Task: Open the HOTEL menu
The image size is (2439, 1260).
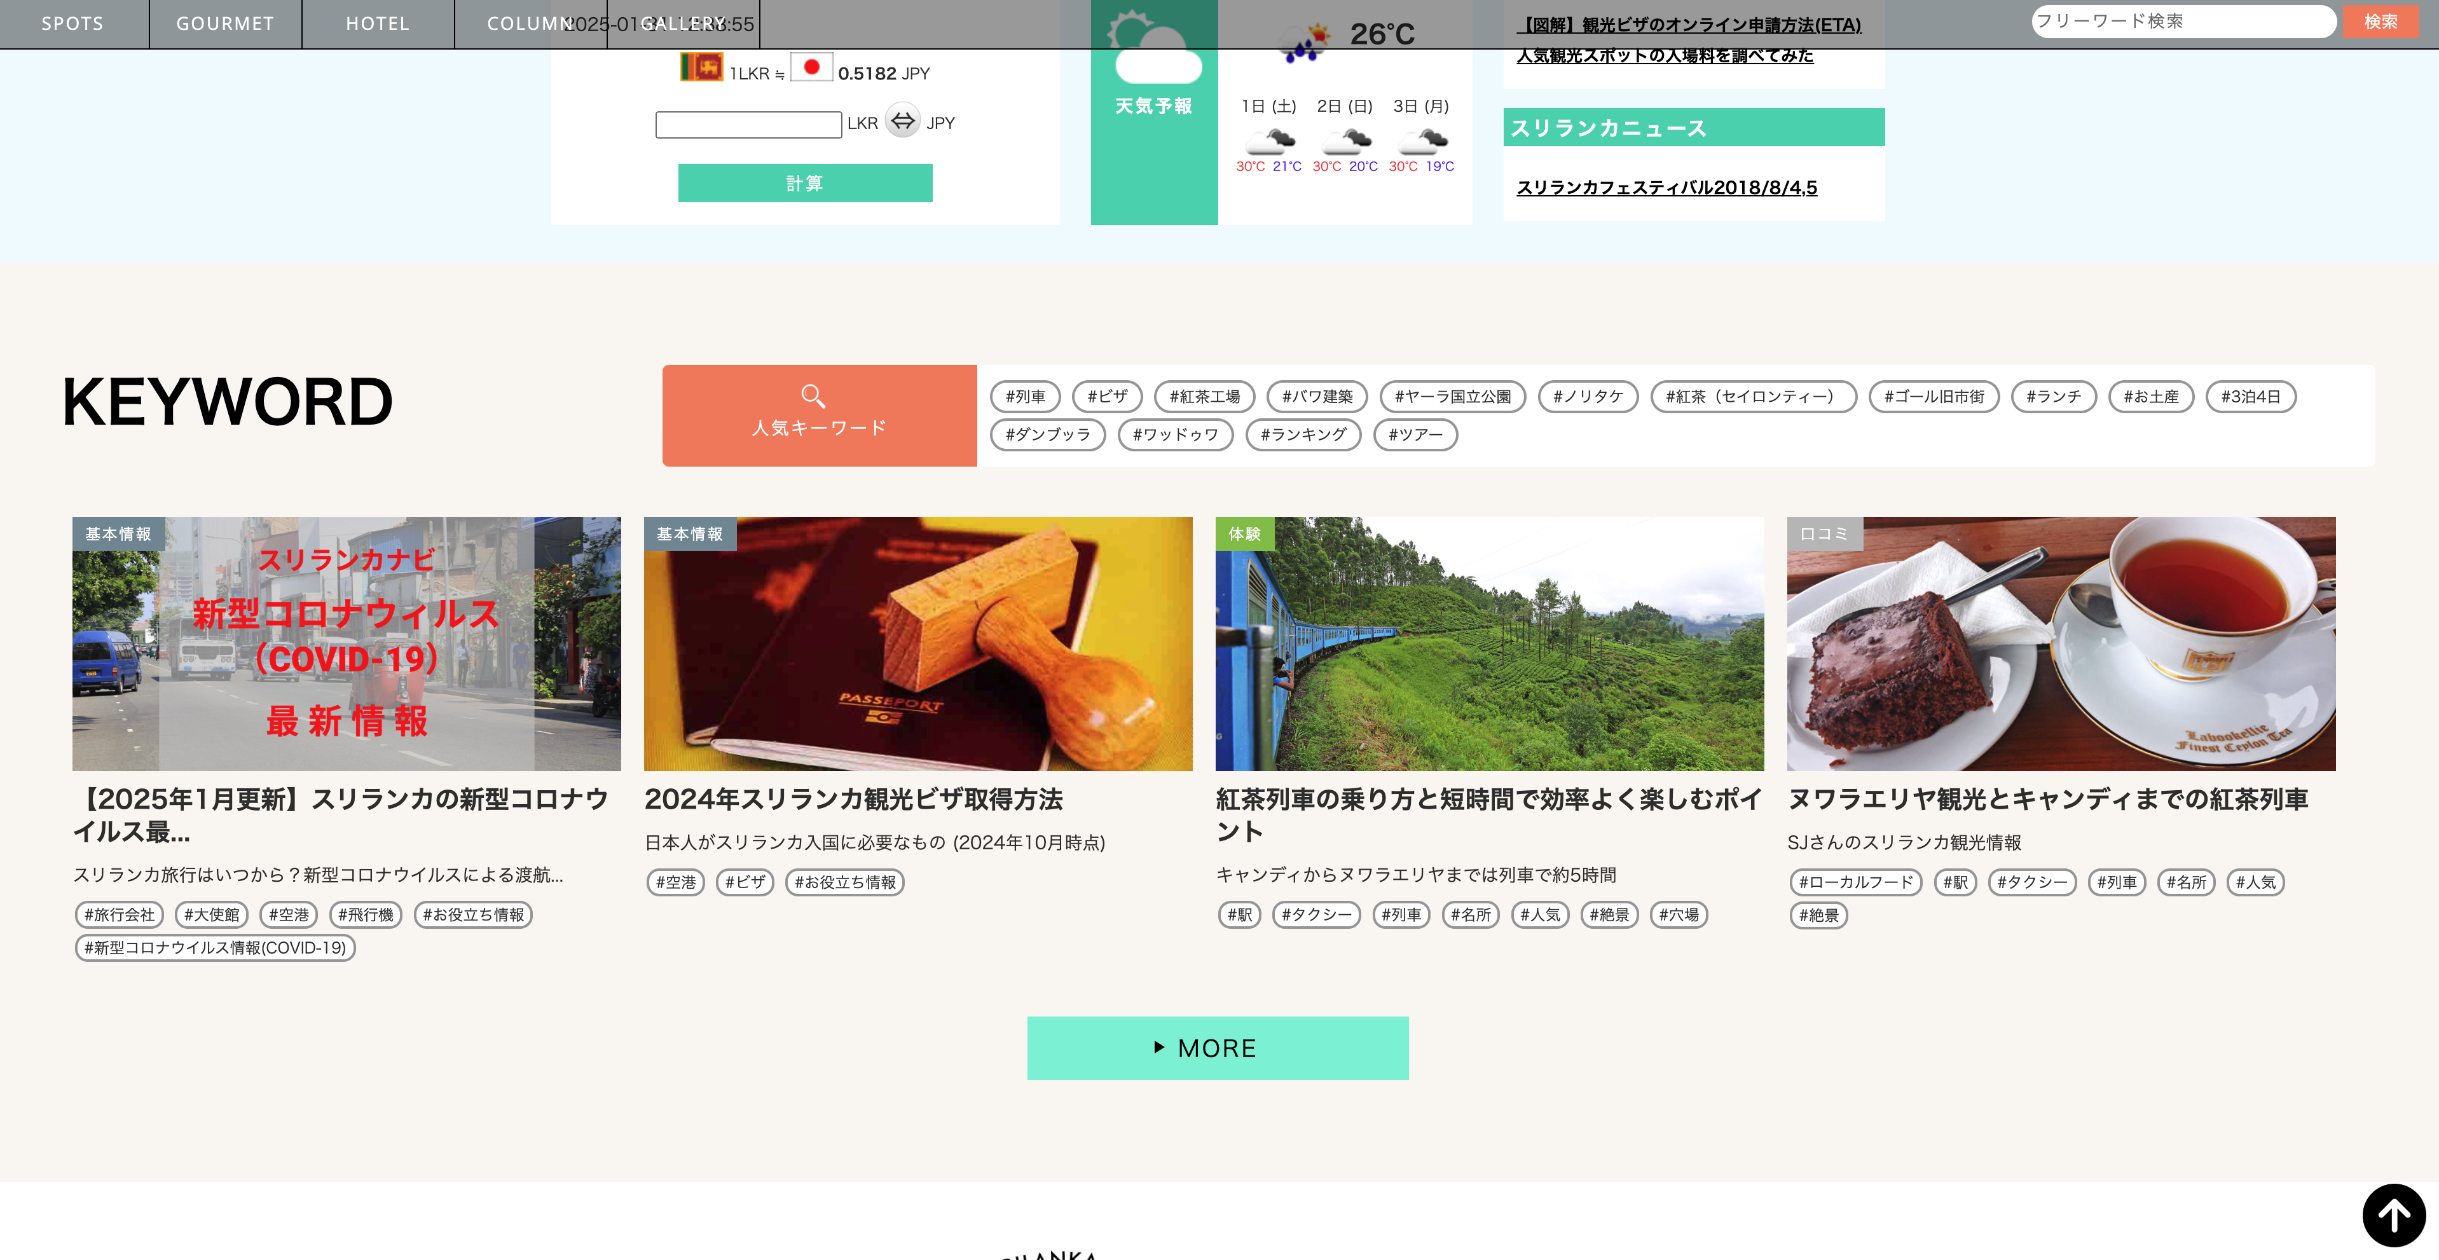Action: point(378,24)
